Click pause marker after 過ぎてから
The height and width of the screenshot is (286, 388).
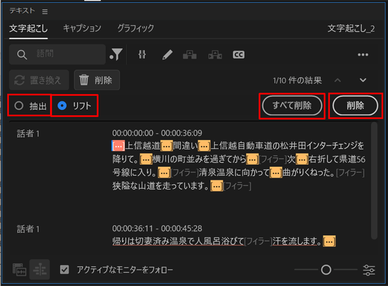pyautogui.click(x=252, y=159)
